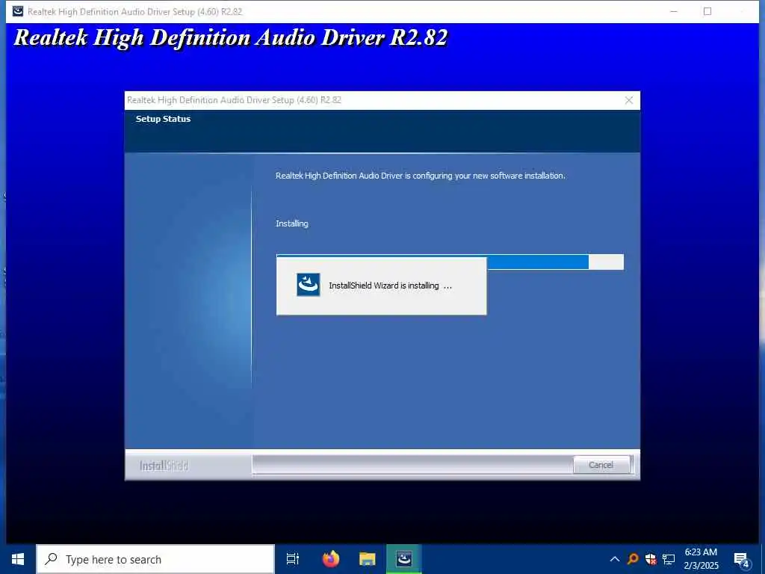Open File Explorer from the taskbar
The height and width of the screenshot is (574, 765).
[368, 559]
